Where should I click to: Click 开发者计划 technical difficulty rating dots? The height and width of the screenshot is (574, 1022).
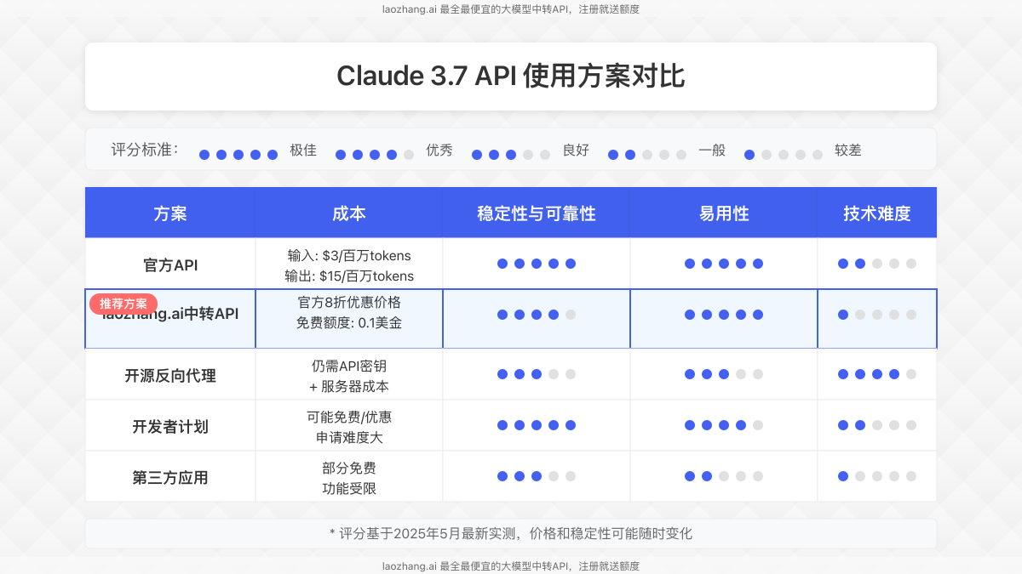pyautogui.click(x=877, y=425)
